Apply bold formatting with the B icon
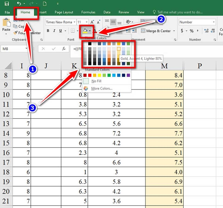The width and height of the screenshot is (223, 208). 48,31
